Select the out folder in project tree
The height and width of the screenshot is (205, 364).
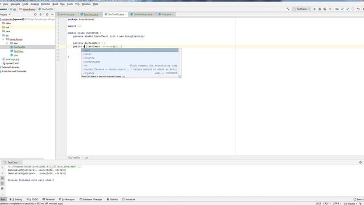click(6, 27)
